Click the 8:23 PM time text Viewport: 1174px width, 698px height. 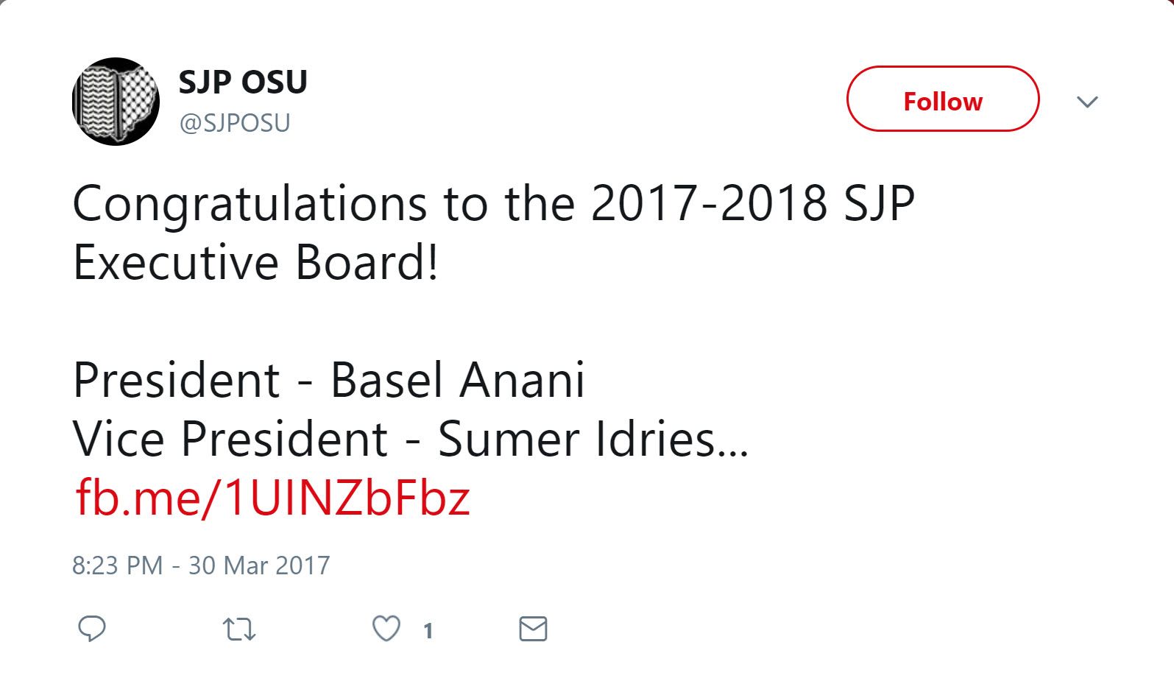click(117, 565)
